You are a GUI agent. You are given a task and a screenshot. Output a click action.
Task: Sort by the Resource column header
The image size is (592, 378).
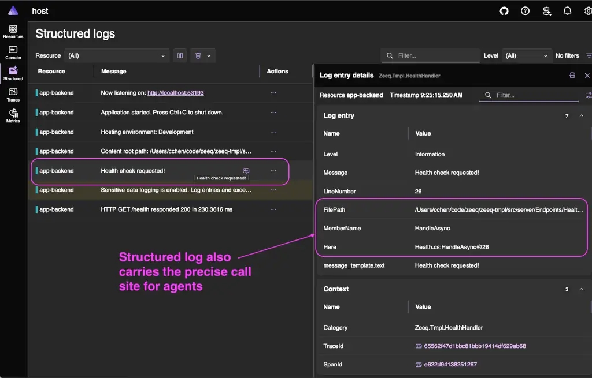[51, 71]
